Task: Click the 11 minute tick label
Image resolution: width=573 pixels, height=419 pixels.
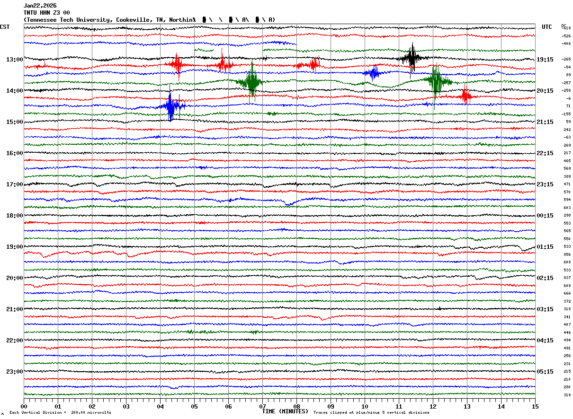Action: 399,406
